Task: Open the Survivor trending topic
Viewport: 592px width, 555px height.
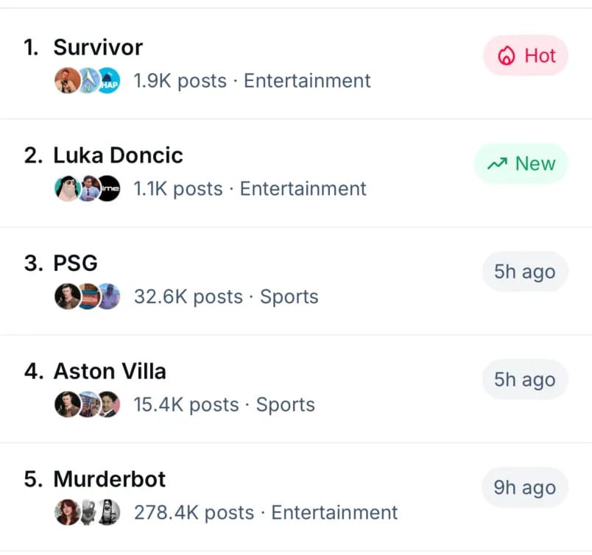Action: 98,48
